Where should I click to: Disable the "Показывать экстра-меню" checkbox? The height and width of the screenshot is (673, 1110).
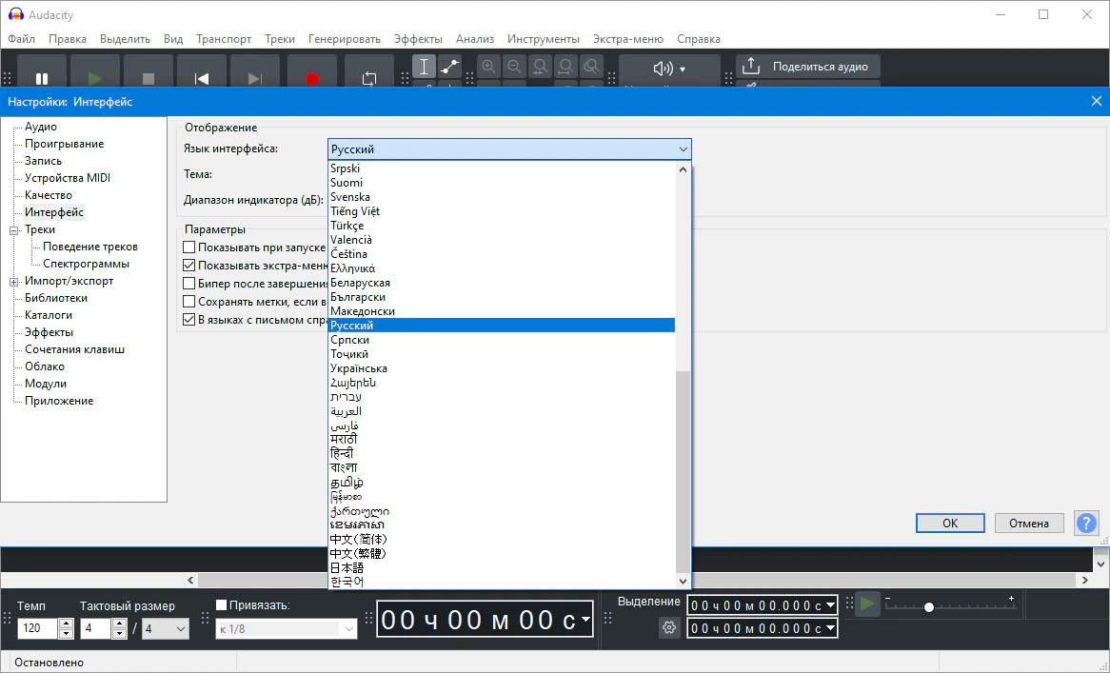point(188,266)
